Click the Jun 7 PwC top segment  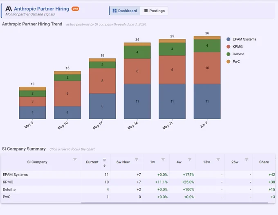click(207, 38)
